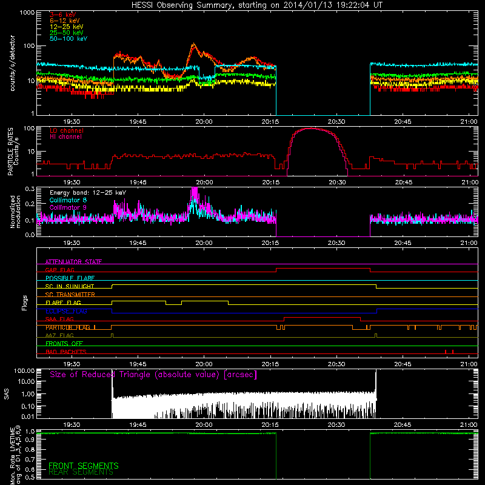485x485 pixels.
Task: Click the 0.3 tick on modulation axis
Action: click(x=30, y=189)
